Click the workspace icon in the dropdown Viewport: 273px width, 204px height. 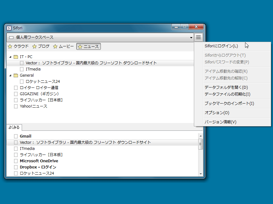pyautogui.click(x=11, y=37)
